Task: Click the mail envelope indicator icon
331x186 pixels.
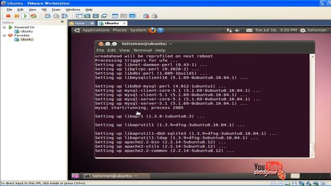Action: click(249, 30)
